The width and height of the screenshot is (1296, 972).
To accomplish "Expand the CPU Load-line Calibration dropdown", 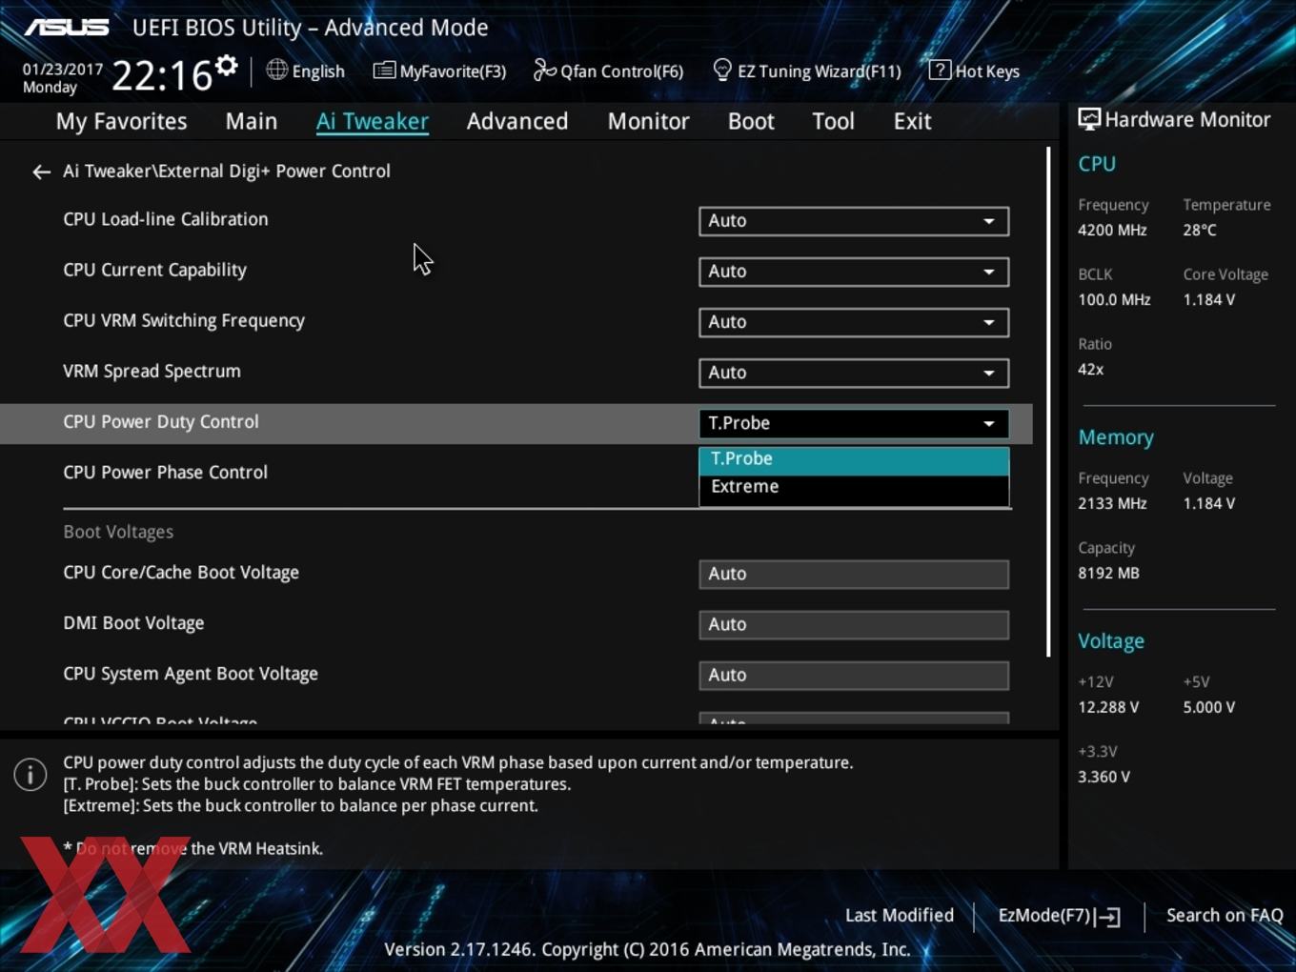I will tap(854, 221).
